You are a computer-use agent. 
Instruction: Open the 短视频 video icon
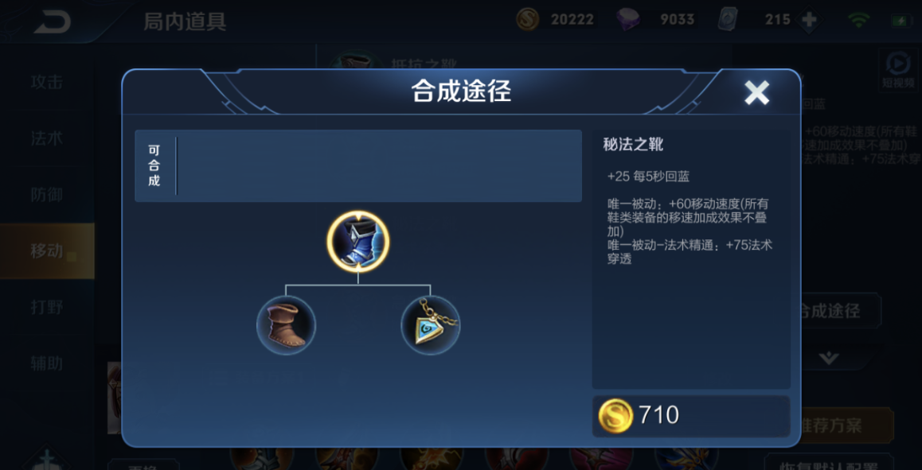click(898, 69)
